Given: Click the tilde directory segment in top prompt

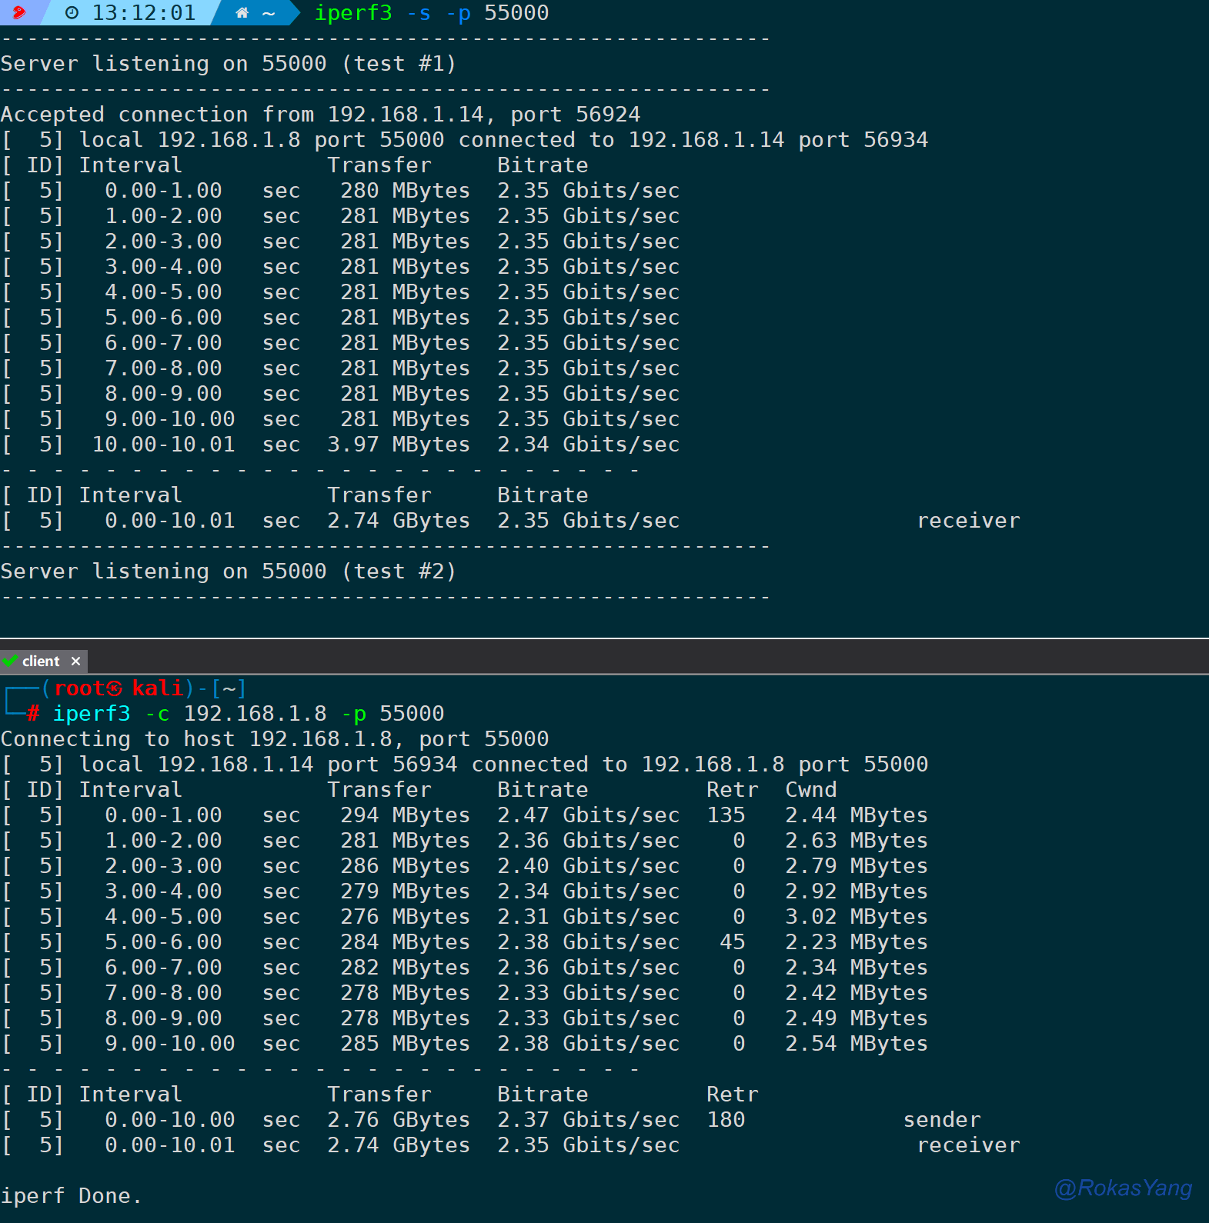Looking at the screenshot, I should (269, 13).
